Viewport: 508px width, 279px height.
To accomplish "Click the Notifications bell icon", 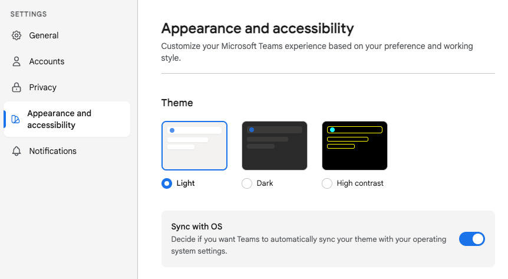I will click(17, 151).
